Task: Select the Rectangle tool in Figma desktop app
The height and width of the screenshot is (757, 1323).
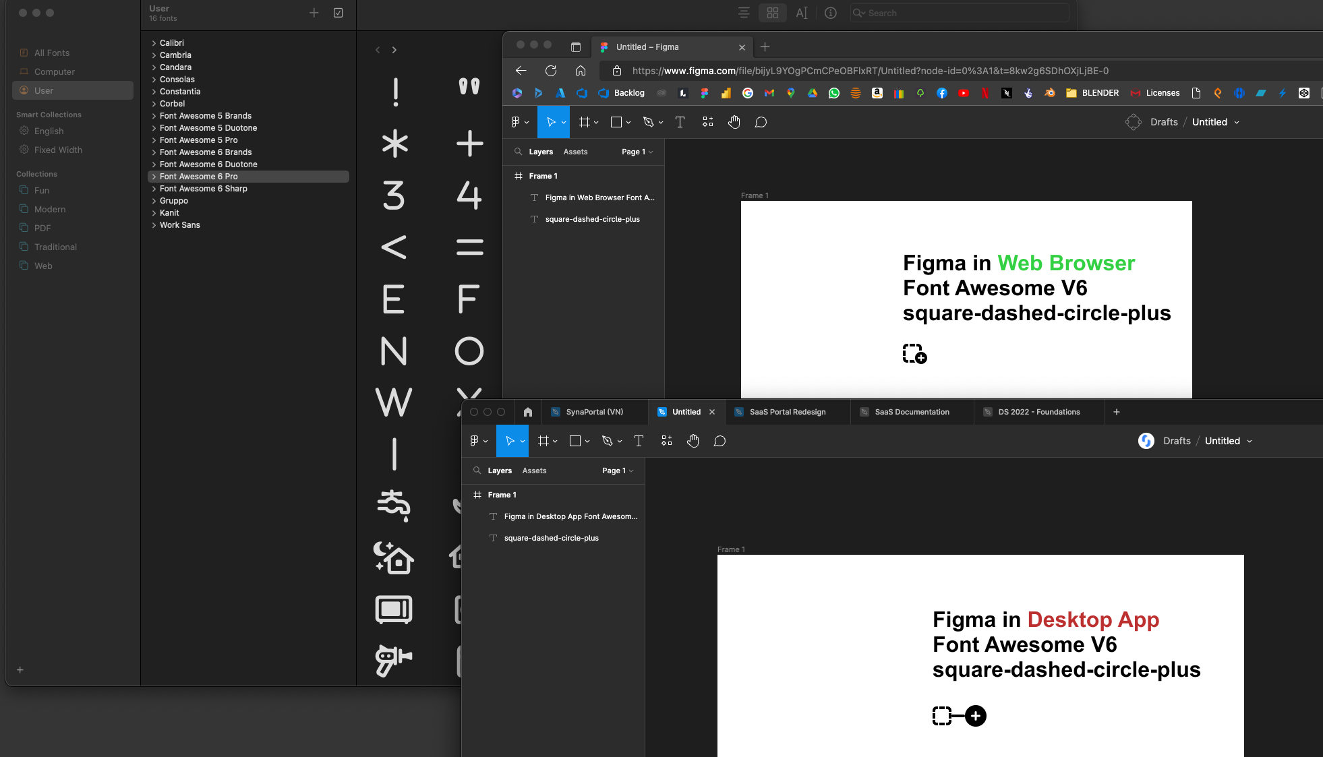Action: 575,441
